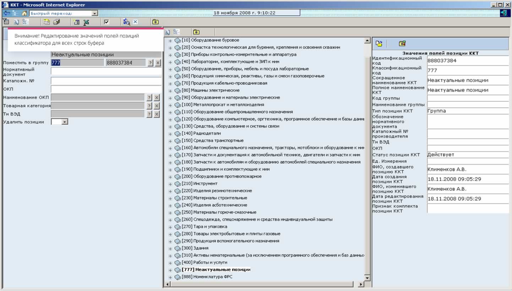The height and width of the screenshot is (291, 512).
Task: Click the blue X icon in main toolbar
Action: 135,22
